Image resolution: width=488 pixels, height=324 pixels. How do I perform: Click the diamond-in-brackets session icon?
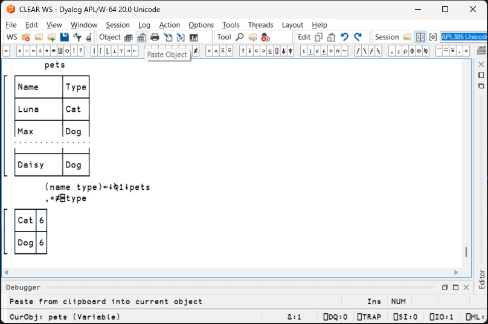tap(433, 37)
